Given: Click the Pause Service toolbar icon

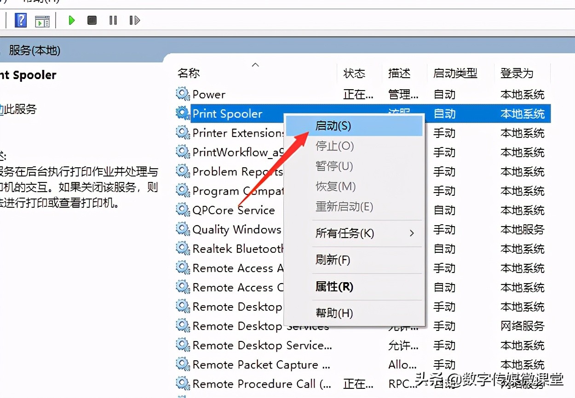Looking at the screenshot, I should pyautogui.click(x=113, y=20).
